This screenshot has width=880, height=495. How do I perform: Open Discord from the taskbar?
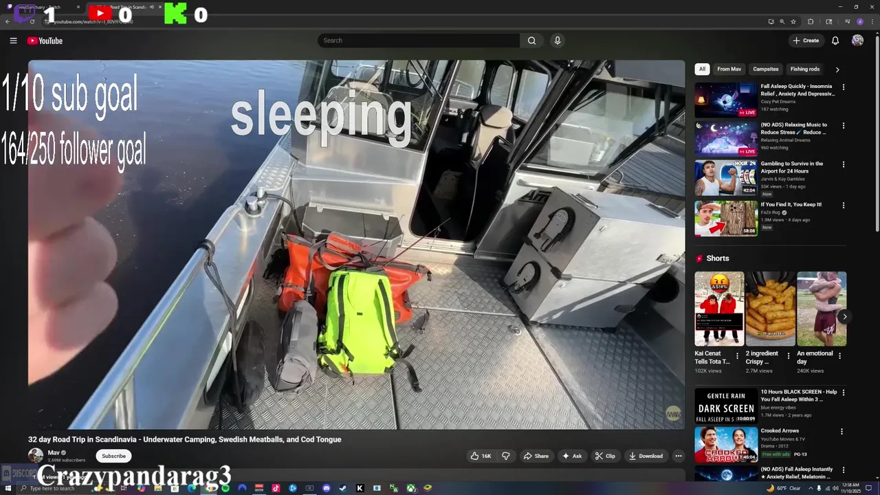[x=327, y=488]
